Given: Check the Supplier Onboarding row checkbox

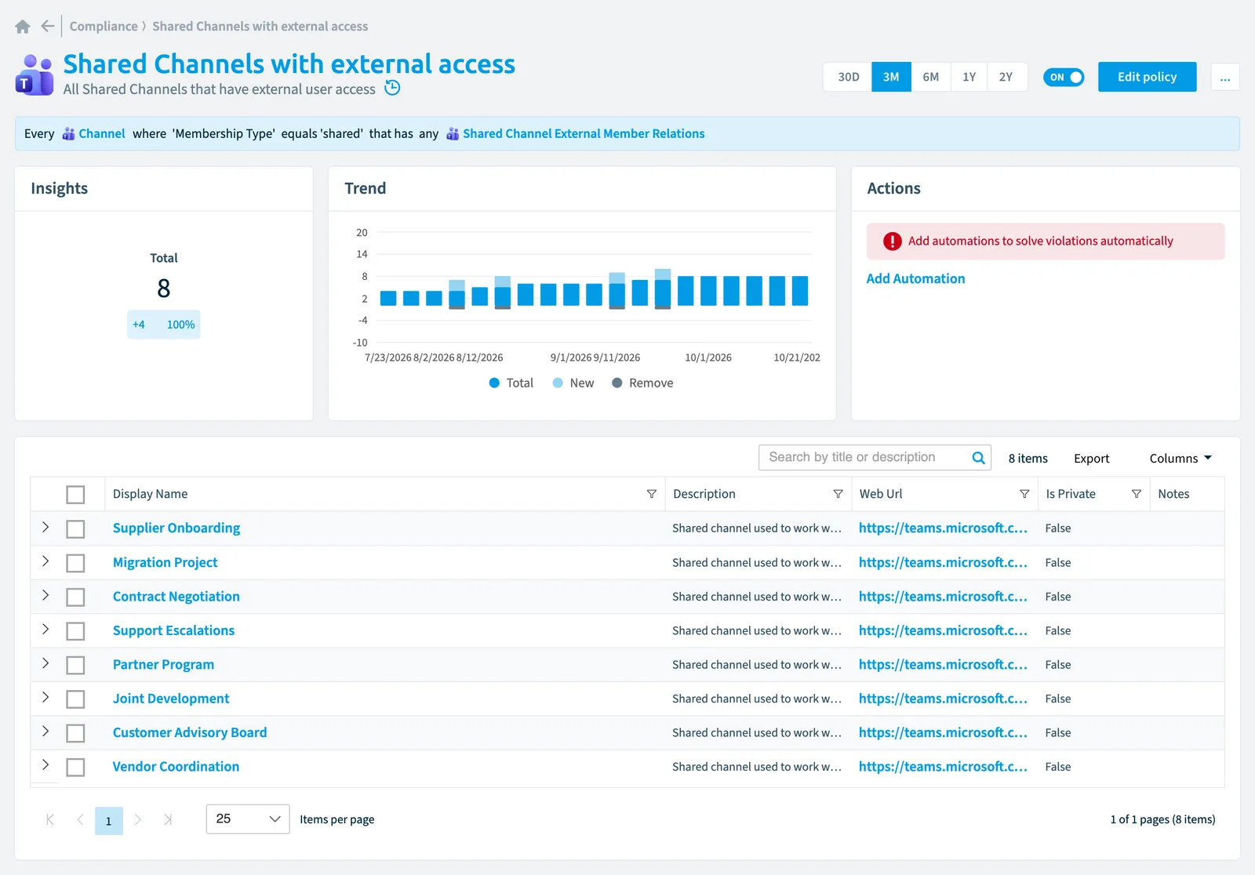Looking at the screenshot, I should pos(75,529).
